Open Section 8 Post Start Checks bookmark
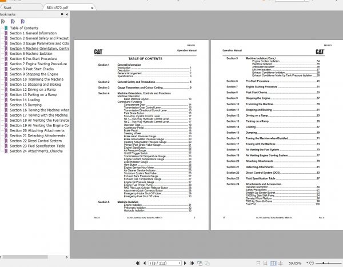The image size is (343, 267). tap(31, 69)
